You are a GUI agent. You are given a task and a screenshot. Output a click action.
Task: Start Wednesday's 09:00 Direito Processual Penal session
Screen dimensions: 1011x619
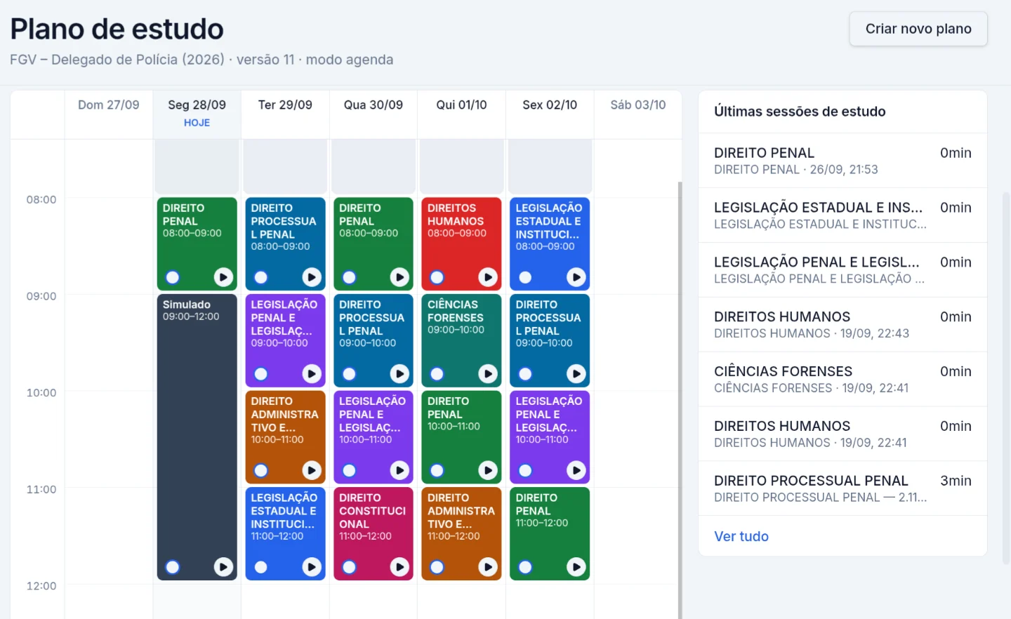(399, 374)
